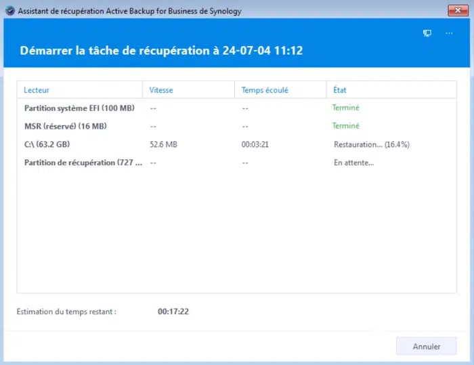Click the 00:17:22 remaining time value
The image size is (474, 365).
point(173,312)
